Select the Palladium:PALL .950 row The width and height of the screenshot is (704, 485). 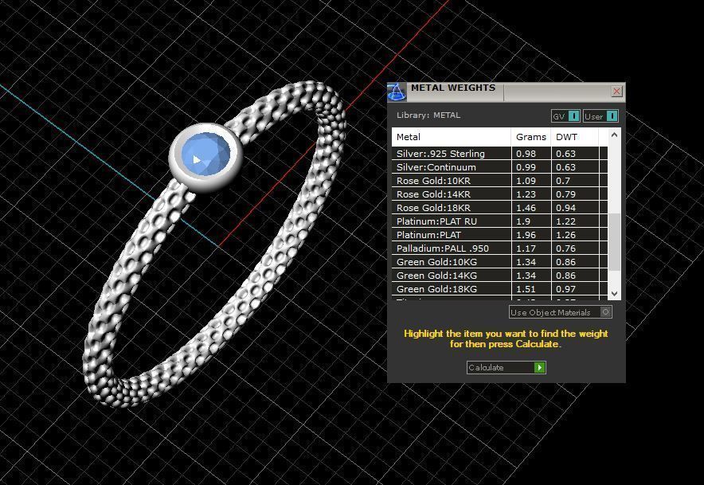[499, 248]
